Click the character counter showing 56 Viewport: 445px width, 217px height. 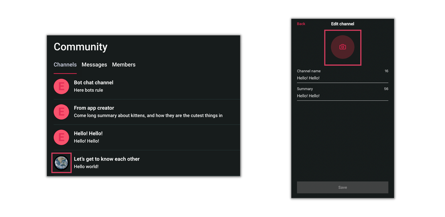pyautogui.click(x=386, y=89)
